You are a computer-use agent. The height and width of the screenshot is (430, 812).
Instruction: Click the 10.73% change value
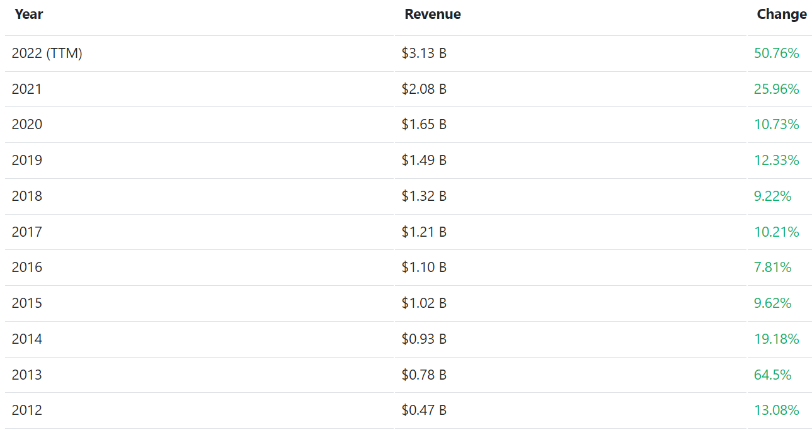click(x=777, y=125)
